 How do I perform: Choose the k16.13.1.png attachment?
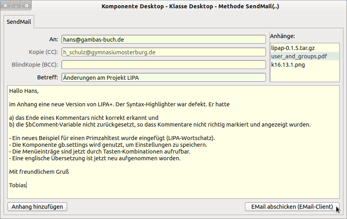point(288,65)
